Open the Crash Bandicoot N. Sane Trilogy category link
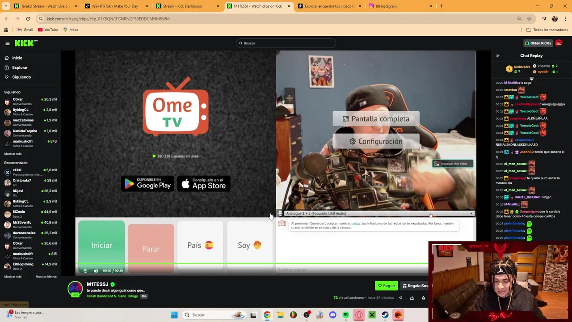 [x=112, y=296]
